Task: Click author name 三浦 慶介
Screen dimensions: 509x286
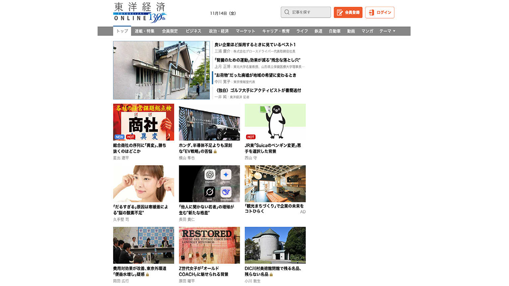Action: point(222,51)
